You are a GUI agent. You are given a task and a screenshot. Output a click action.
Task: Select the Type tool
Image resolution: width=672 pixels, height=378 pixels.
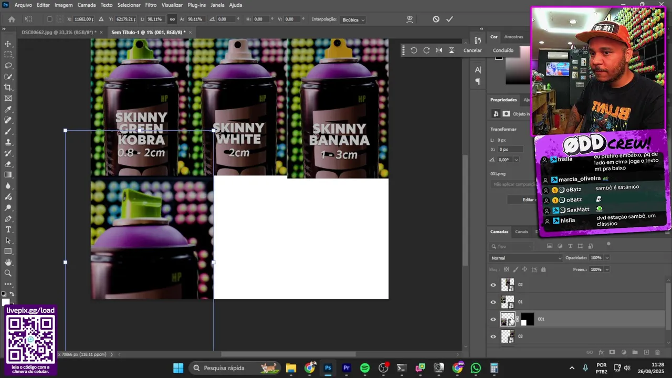pyautogui.click(x=8, y=229)
